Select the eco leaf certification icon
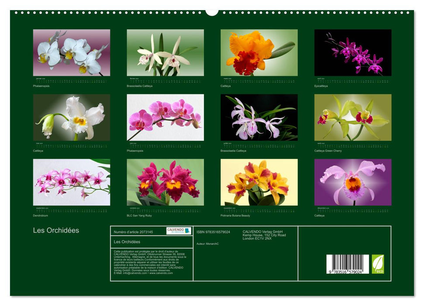The width and height of the screenshot is (424, 306). point(378,264)
